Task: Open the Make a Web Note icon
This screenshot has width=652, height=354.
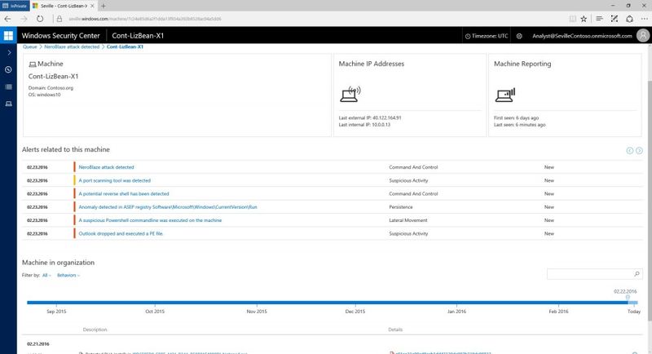Action: click(615, 19)
